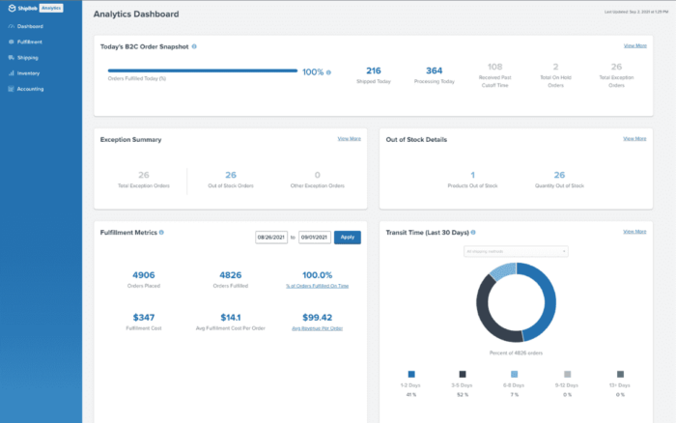The image size is (676, 423).
Task: Click the Shipping truck icon in sidebar
Action: pyautogui.click(x=10, y=58)
